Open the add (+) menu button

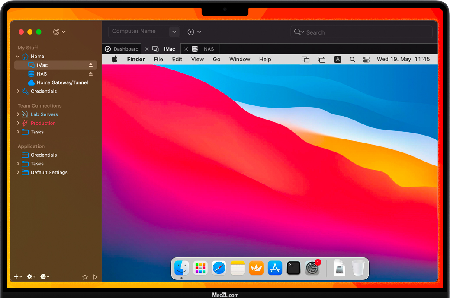click(18, 276)
